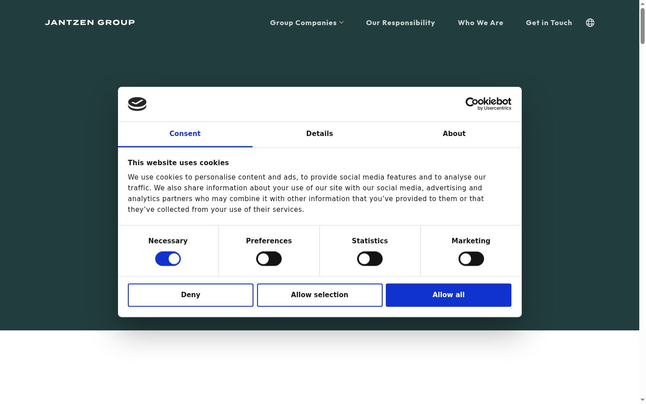Turn on the Statistics cookies switch

370,259
